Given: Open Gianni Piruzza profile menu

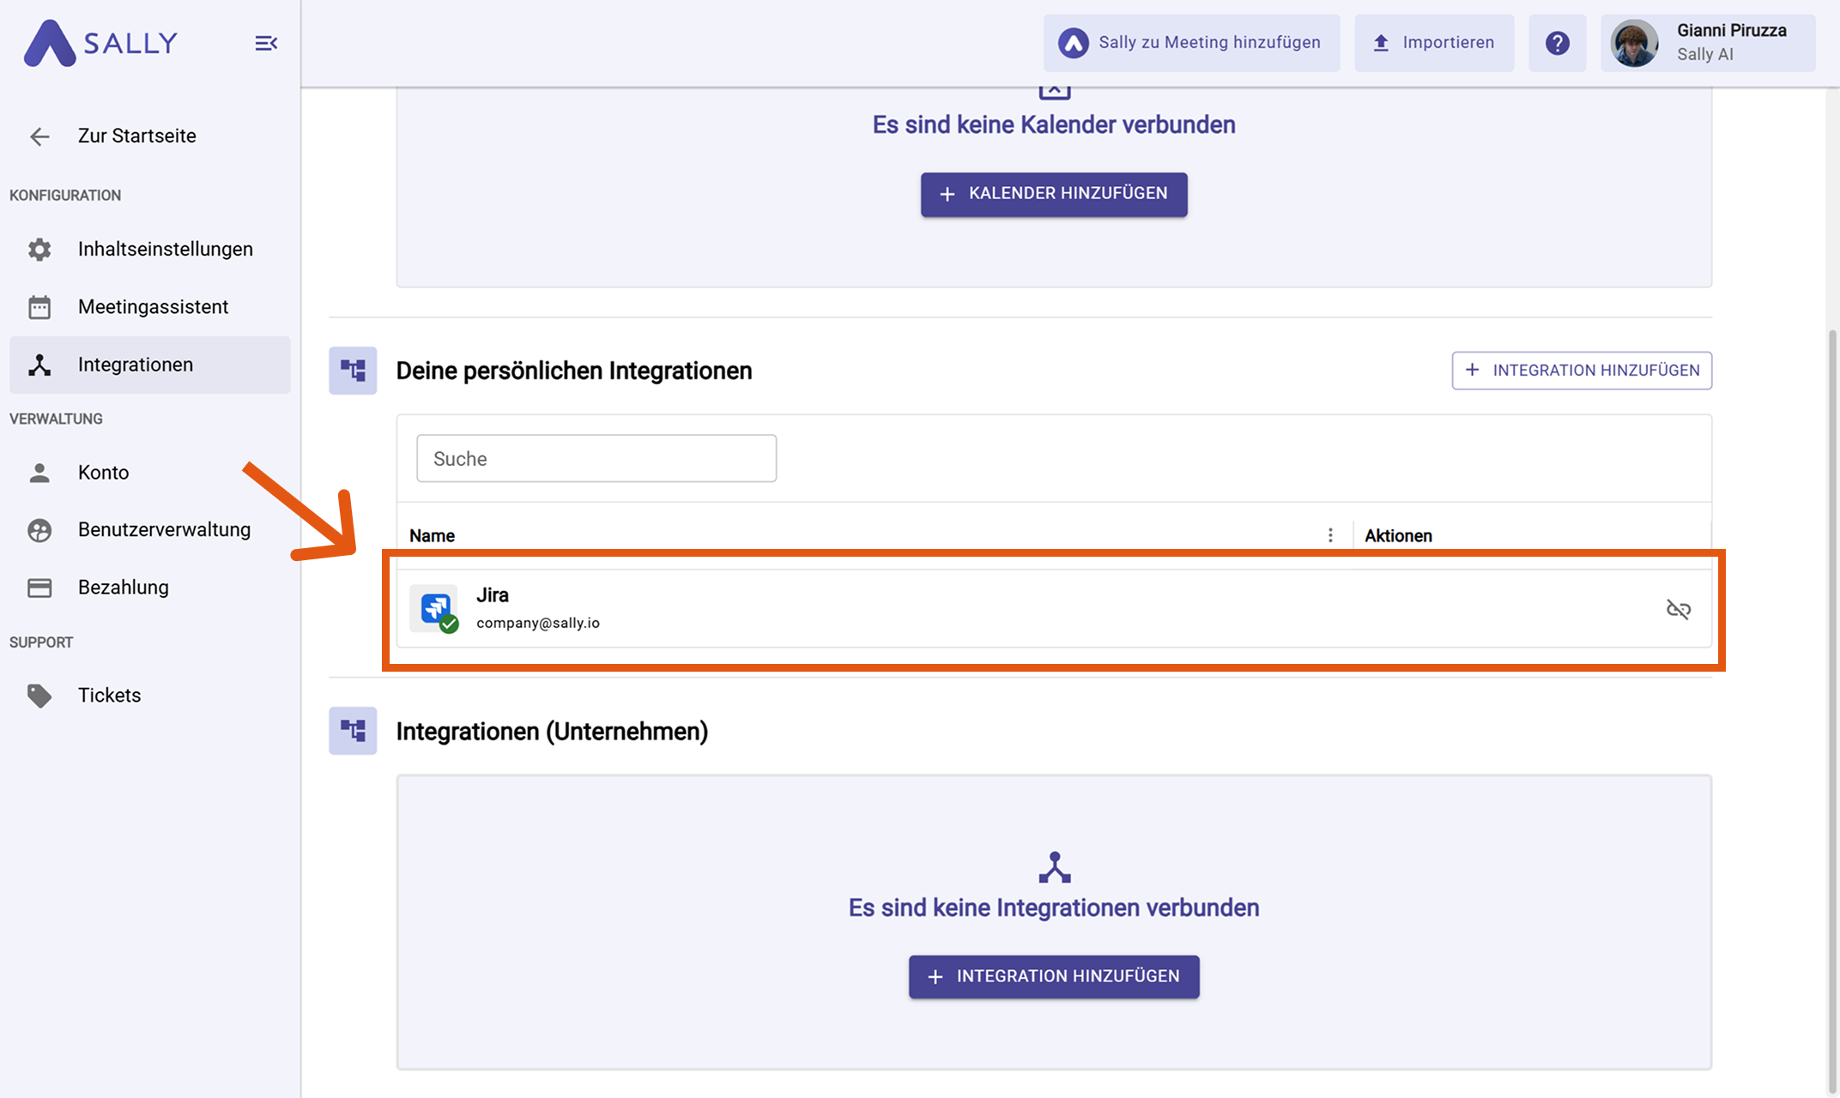Looking at the screenshot, I should coord(1708,43).
